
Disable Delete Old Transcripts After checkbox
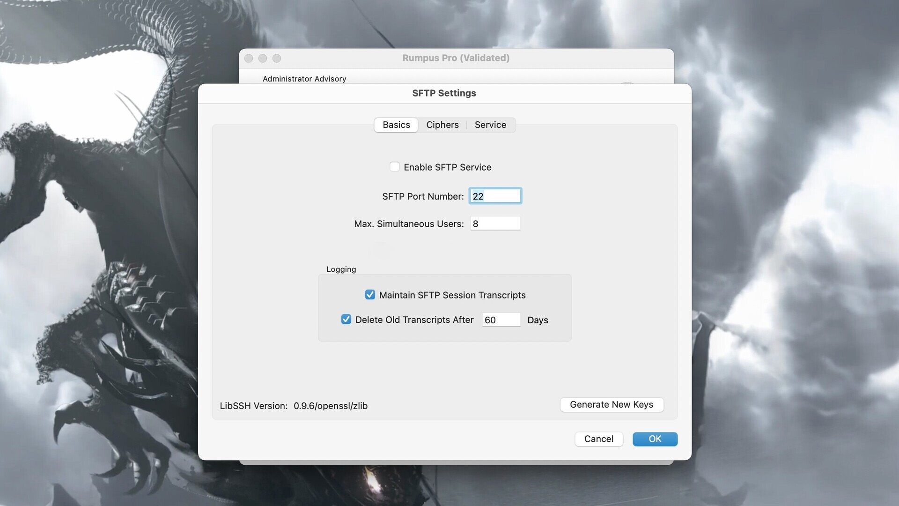pos(346,320)
